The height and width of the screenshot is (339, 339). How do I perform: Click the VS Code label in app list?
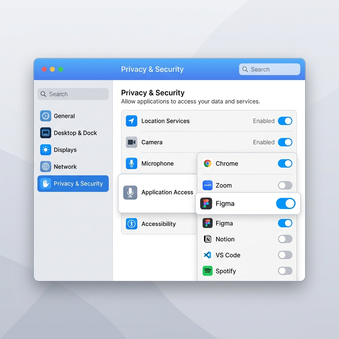[228, 255]
